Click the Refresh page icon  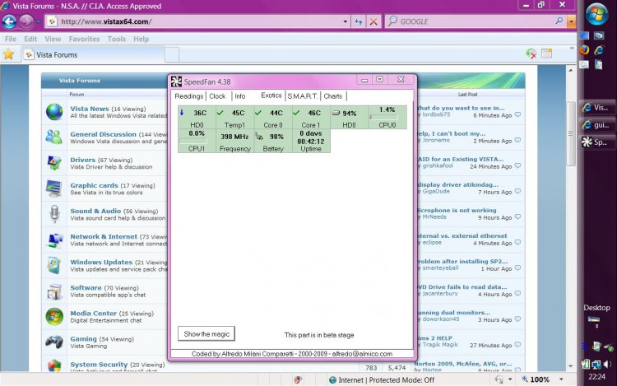(x=359, y=21)
